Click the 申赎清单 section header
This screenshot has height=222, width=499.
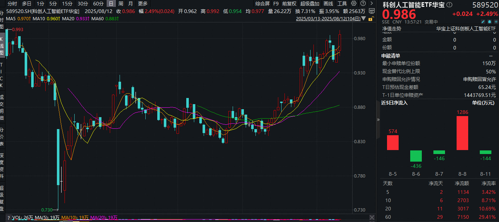[391, 56]
